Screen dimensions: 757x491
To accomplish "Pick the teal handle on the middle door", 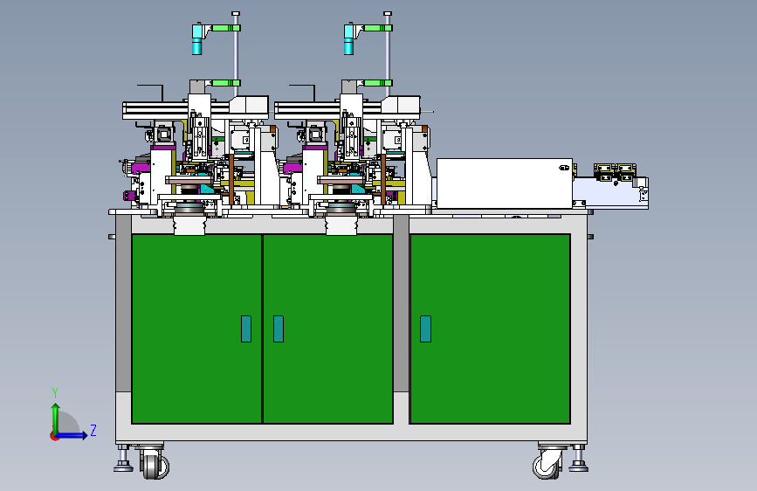I will (279, 329).
